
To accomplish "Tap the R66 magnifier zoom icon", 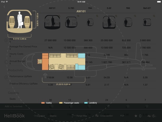I will (135, 16).
